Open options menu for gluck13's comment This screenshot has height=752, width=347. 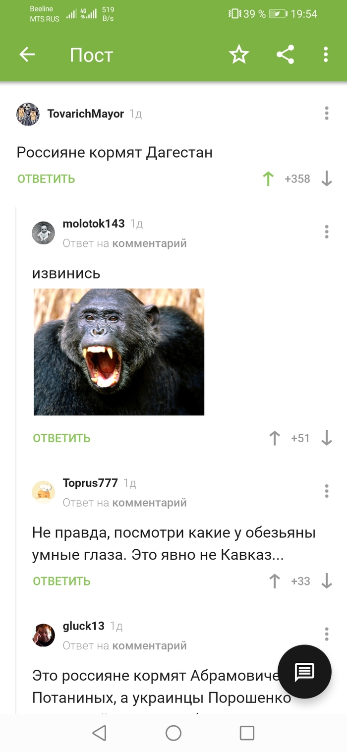[x=326, y=634]
